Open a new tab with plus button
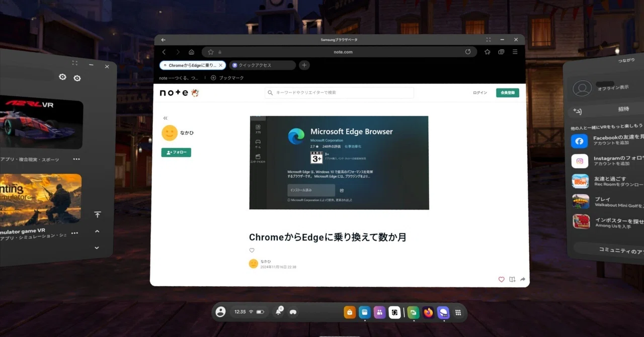This screenshot has width=644, height=337. point(304,65)
